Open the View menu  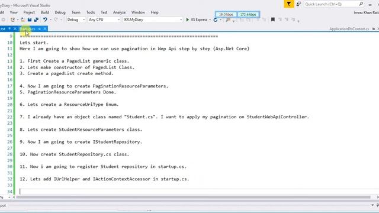click(14, 12)
